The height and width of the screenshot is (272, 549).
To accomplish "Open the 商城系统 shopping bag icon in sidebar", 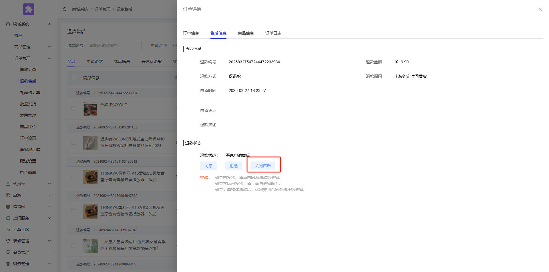I will click(8, 24).
